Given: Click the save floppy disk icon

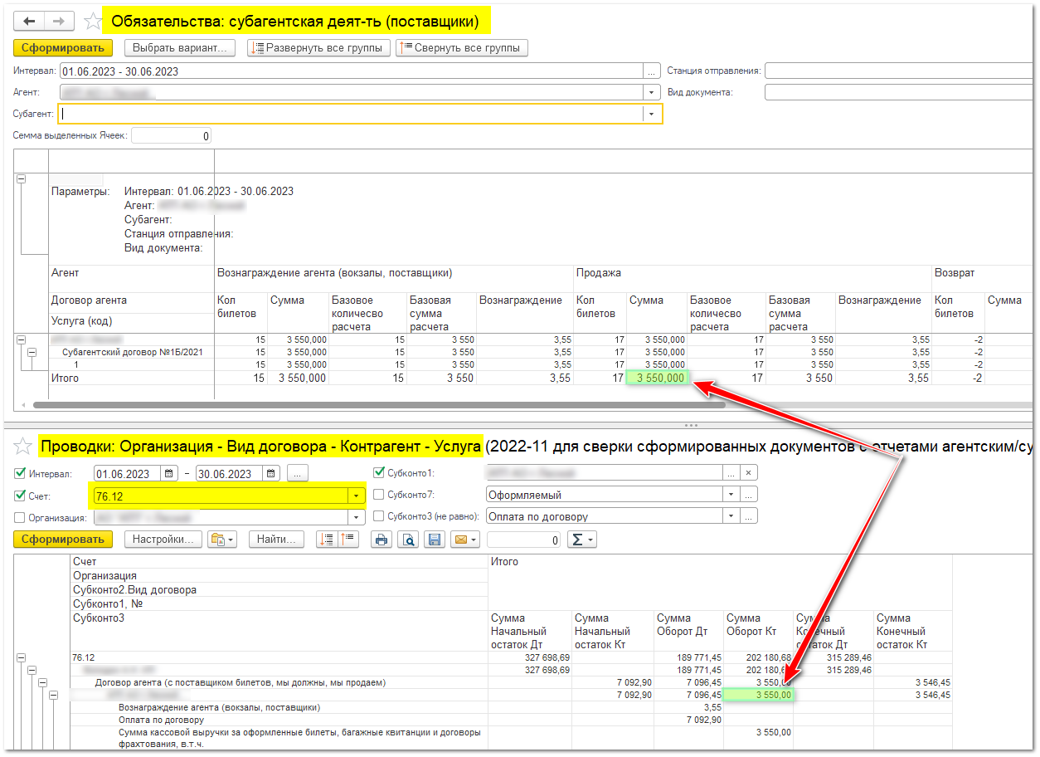Looking at the screenshot, I should pos(433,540).
